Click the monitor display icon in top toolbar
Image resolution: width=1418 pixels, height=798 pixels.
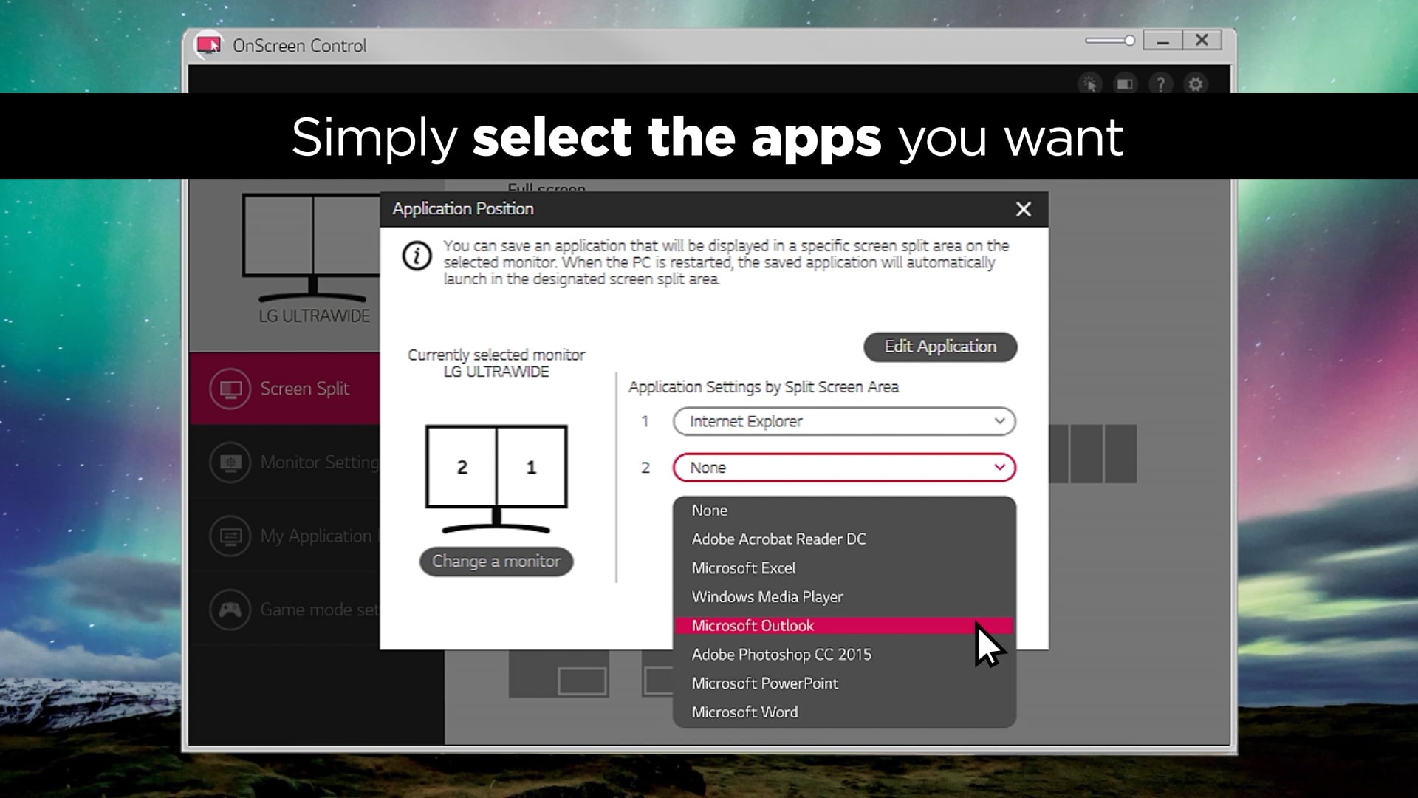tap(1125, 83)
